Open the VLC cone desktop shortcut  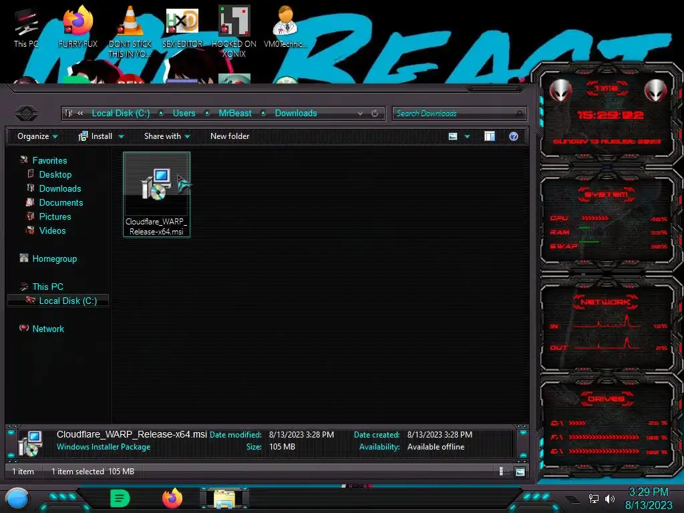tap(130, 31)
